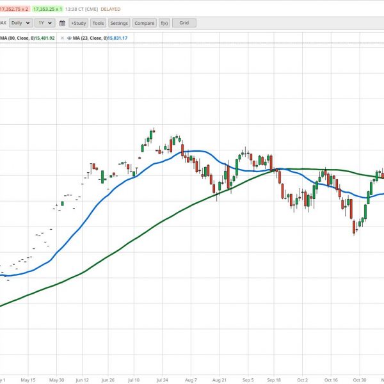This screenshot has width=384, height=384.
Task: Remove the MA 23 study with X
Action: coord(62,38)
